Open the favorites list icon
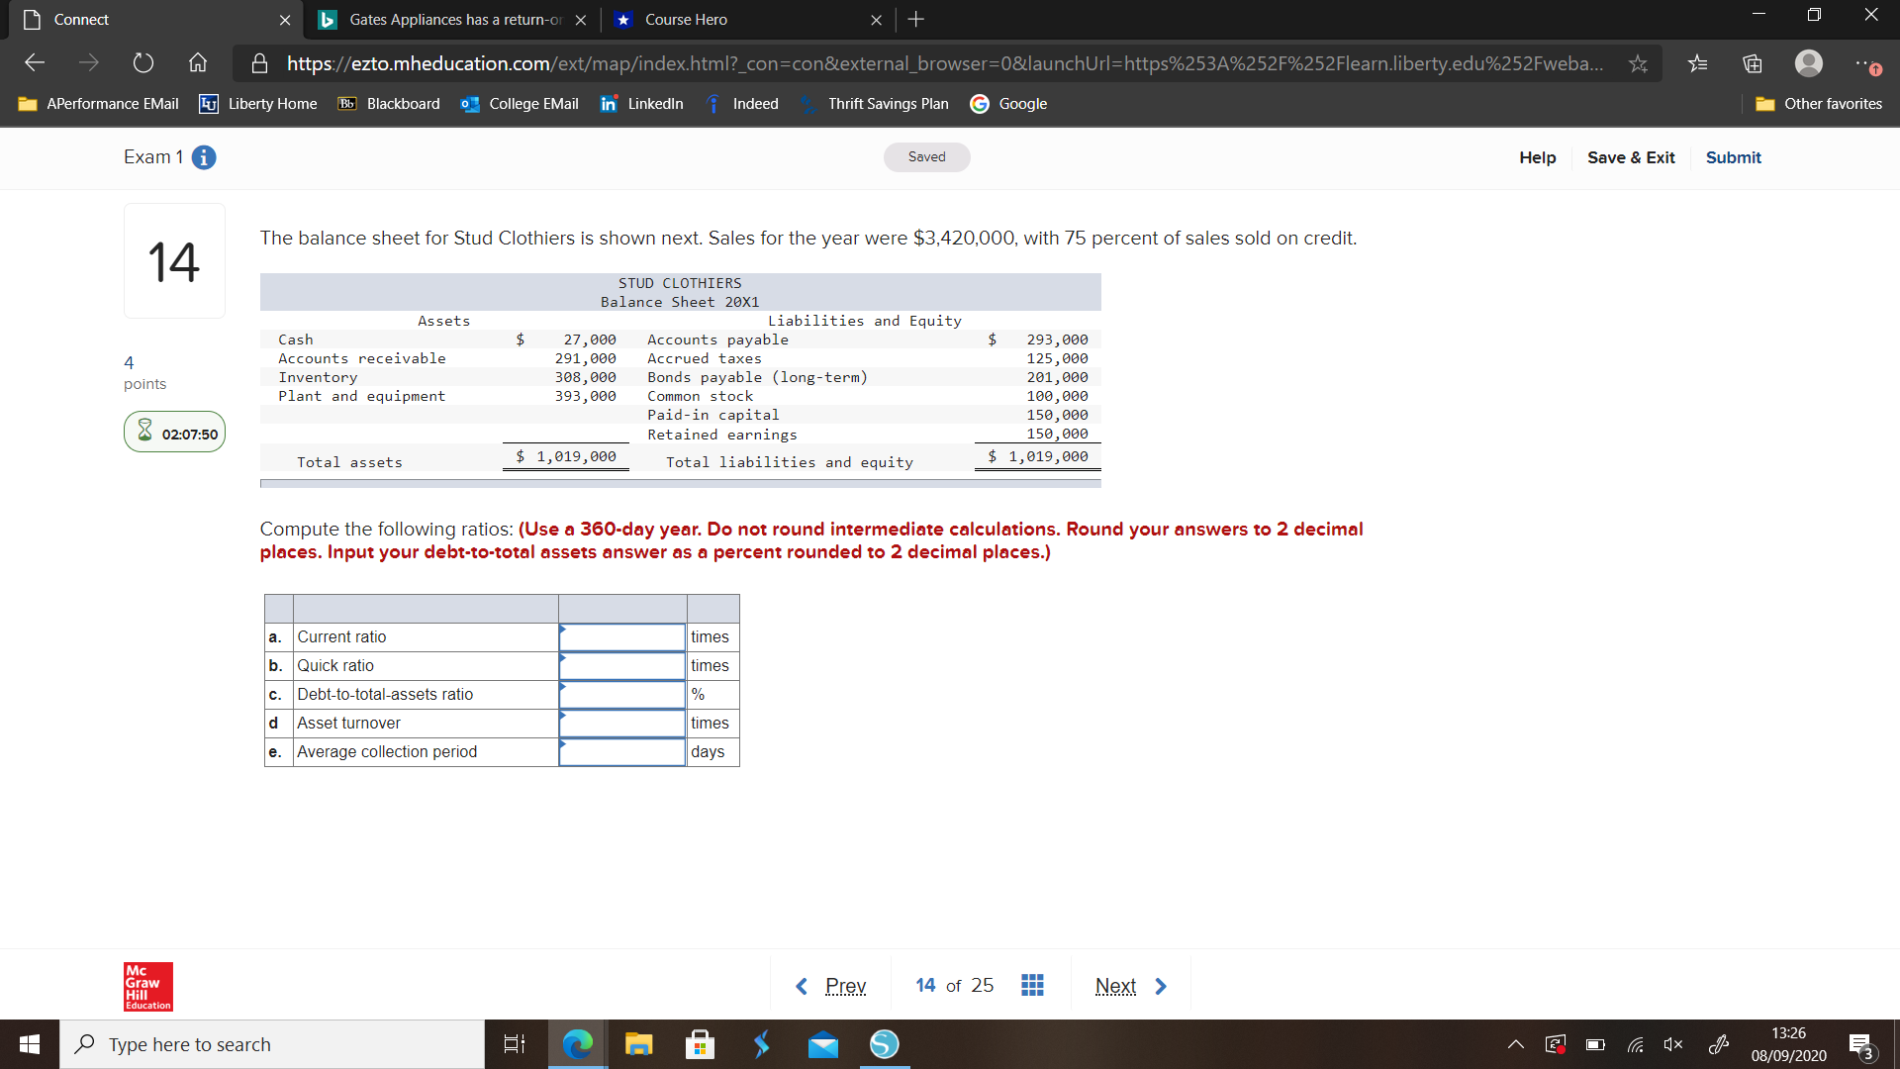Image resolution: width=1900 pixels, height=1069 pixels. [1698, 63]
